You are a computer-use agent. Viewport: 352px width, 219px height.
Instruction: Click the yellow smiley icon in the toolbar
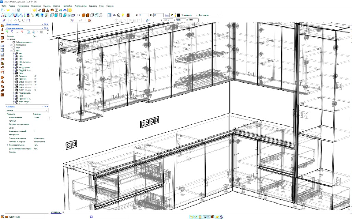coord(70,10)
